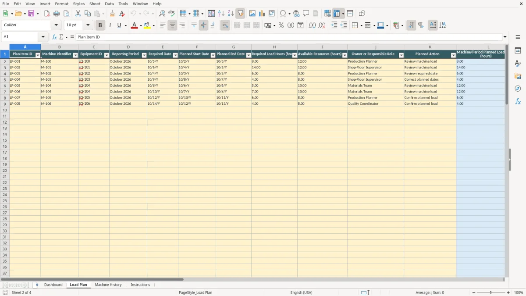Run the Spelling check icon
Viewport: 526px width, 296px height.
(x=172, y=13)
